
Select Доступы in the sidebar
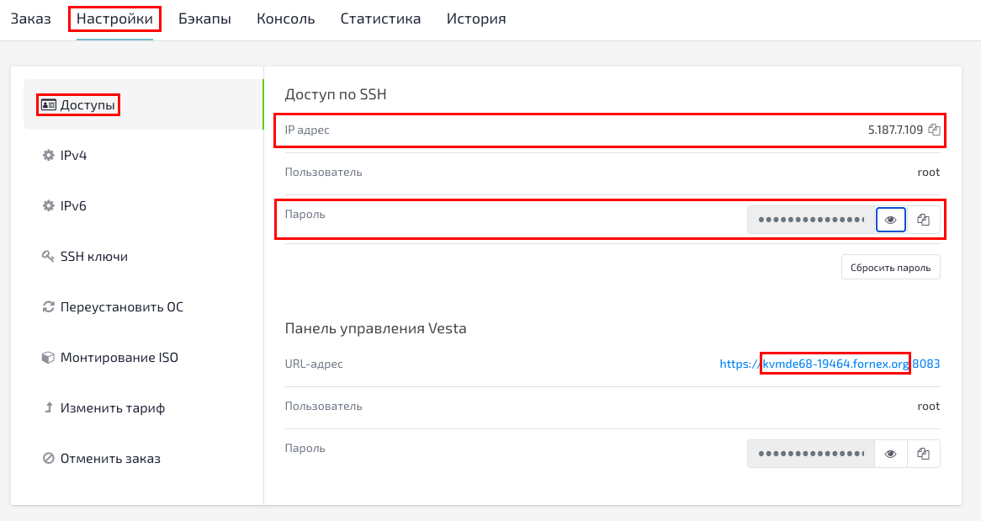[x=143, y=104]
